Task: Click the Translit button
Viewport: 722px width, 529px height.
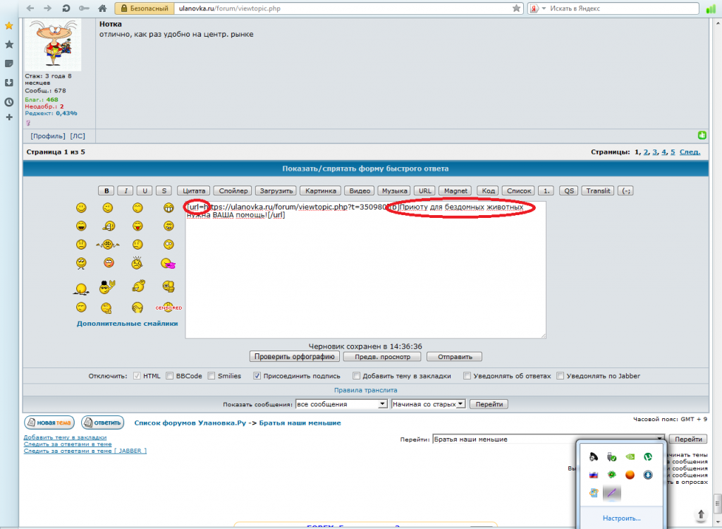Action: (x=598, y=190)
